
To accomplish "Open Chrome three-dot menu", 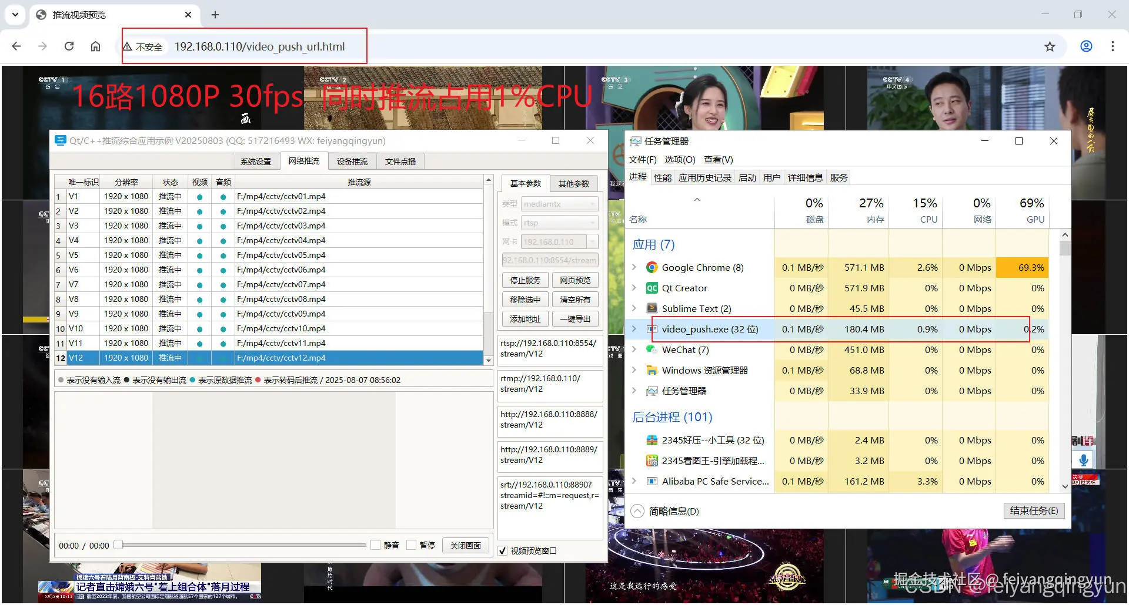I will [1113, 46].
